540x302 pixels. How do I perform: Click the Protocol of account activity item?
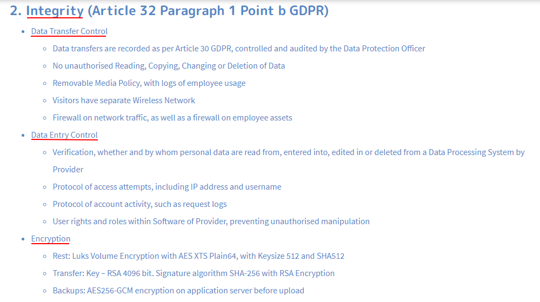[x=139, y=204]
